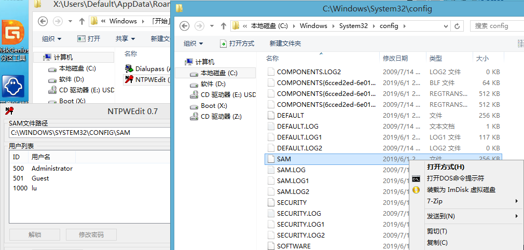The height and width of the screenshot is (250, 524).
Task: Click the 搜索 config search field
Action: click(x=497, y=26)
